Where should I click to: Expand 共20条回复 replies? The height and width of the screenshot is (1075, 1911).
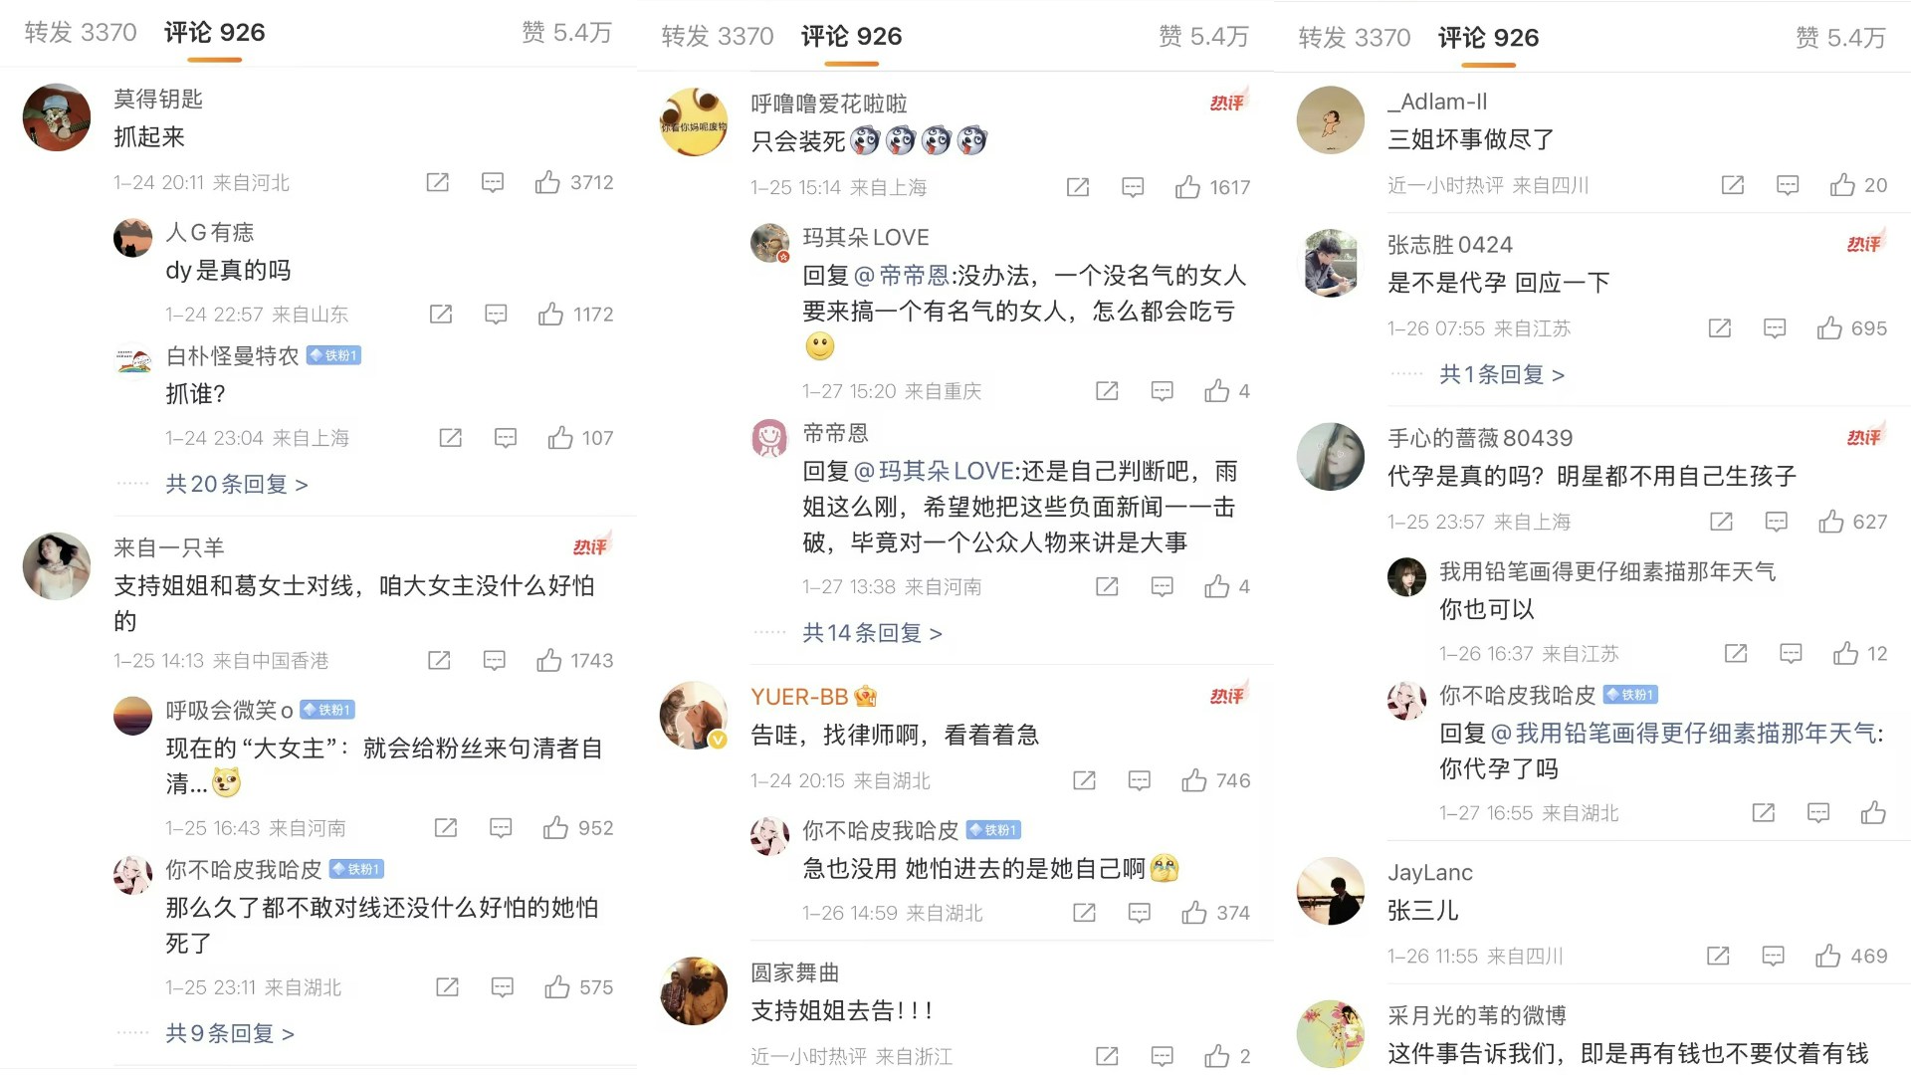point(237,485)
